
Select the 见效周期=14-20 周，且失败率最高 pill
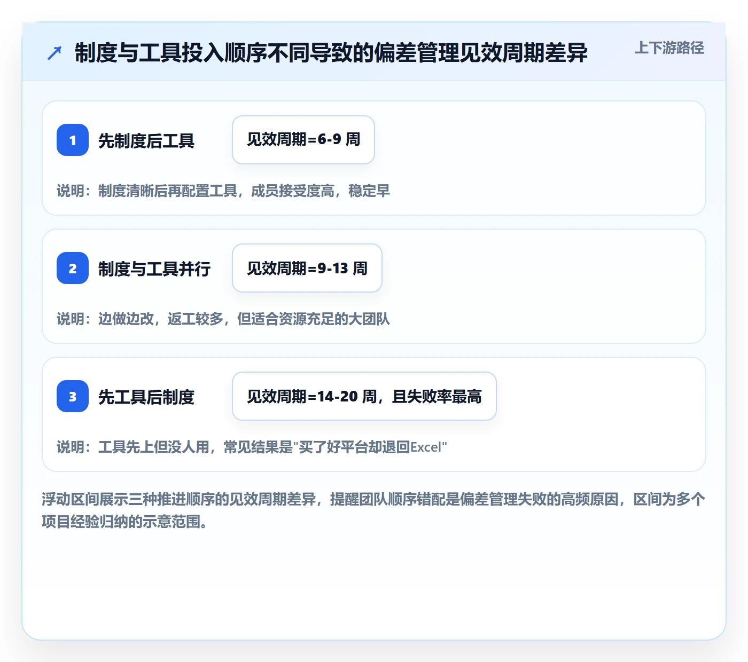click(364, 396)
